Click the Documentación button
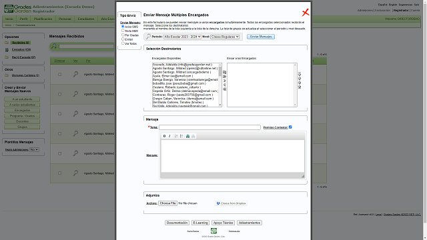The height and width of the screenshot is (240, 427). [x=177, y=223]
